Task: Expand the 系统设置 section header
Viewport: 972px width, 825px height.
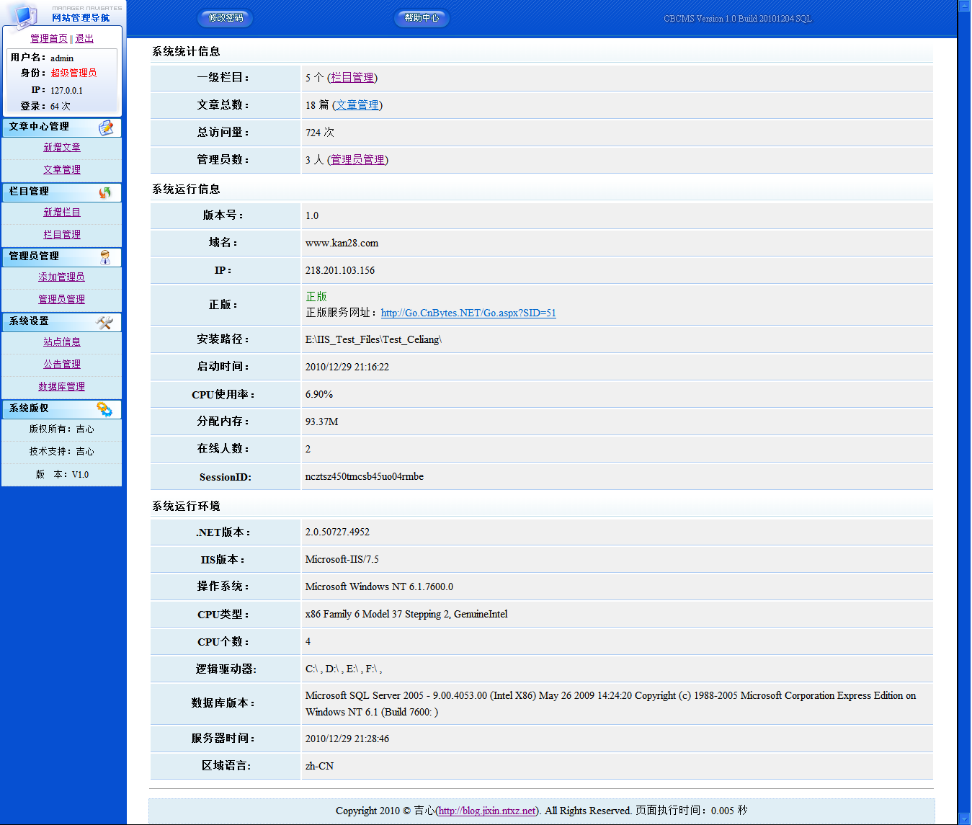Action: pyautogui.click(x=29, y=321)
